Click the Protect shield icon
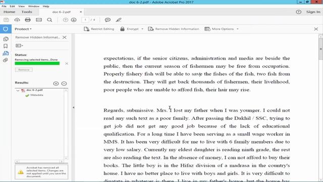Viewport: 323px width, 182px height. pyautogui.click(x=6, y=29)
